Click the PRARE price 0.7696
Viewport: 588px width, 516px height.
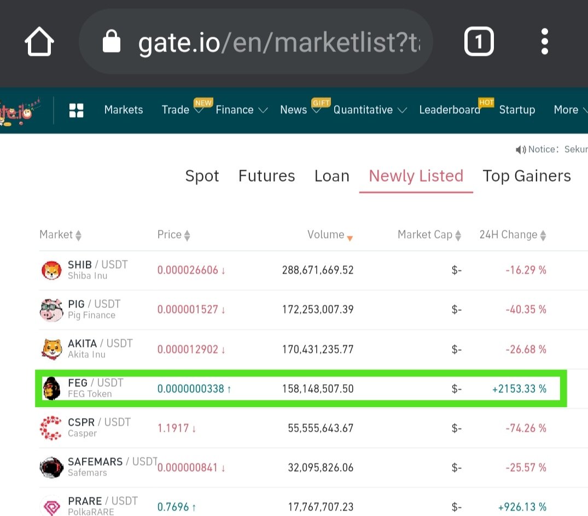tap(177, 507)
